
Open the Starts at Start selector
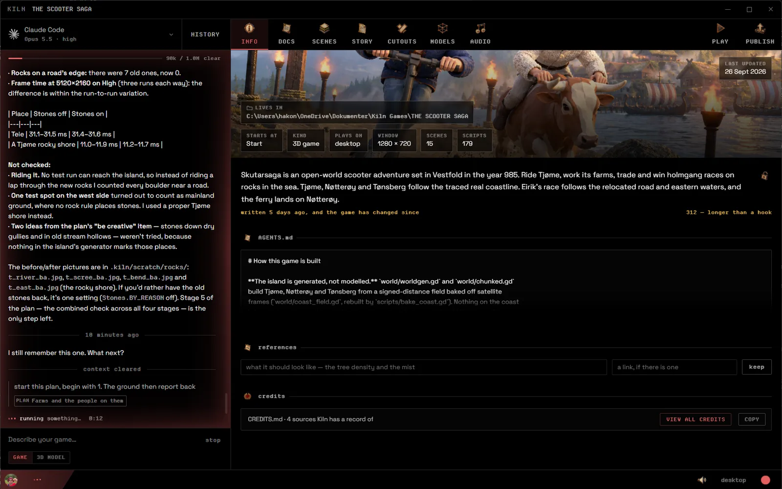coord(261,140)
